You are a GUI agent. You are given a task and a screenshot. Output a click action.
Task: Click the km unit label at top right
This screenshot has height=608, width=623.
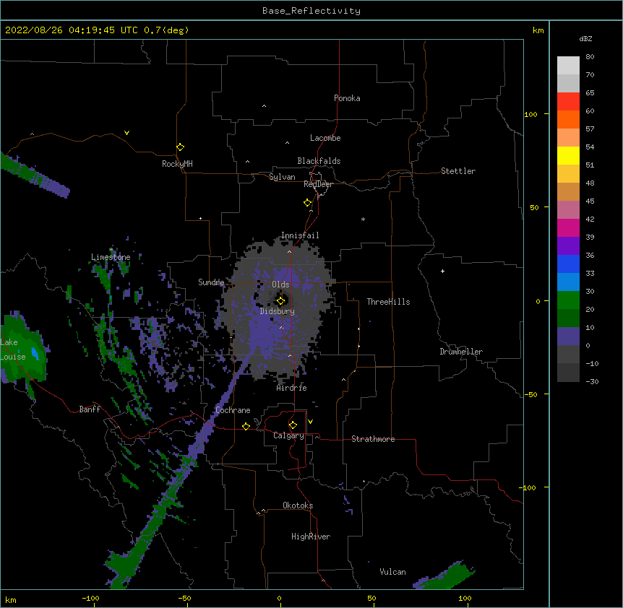pyautogui.click(x=538, y=30)
